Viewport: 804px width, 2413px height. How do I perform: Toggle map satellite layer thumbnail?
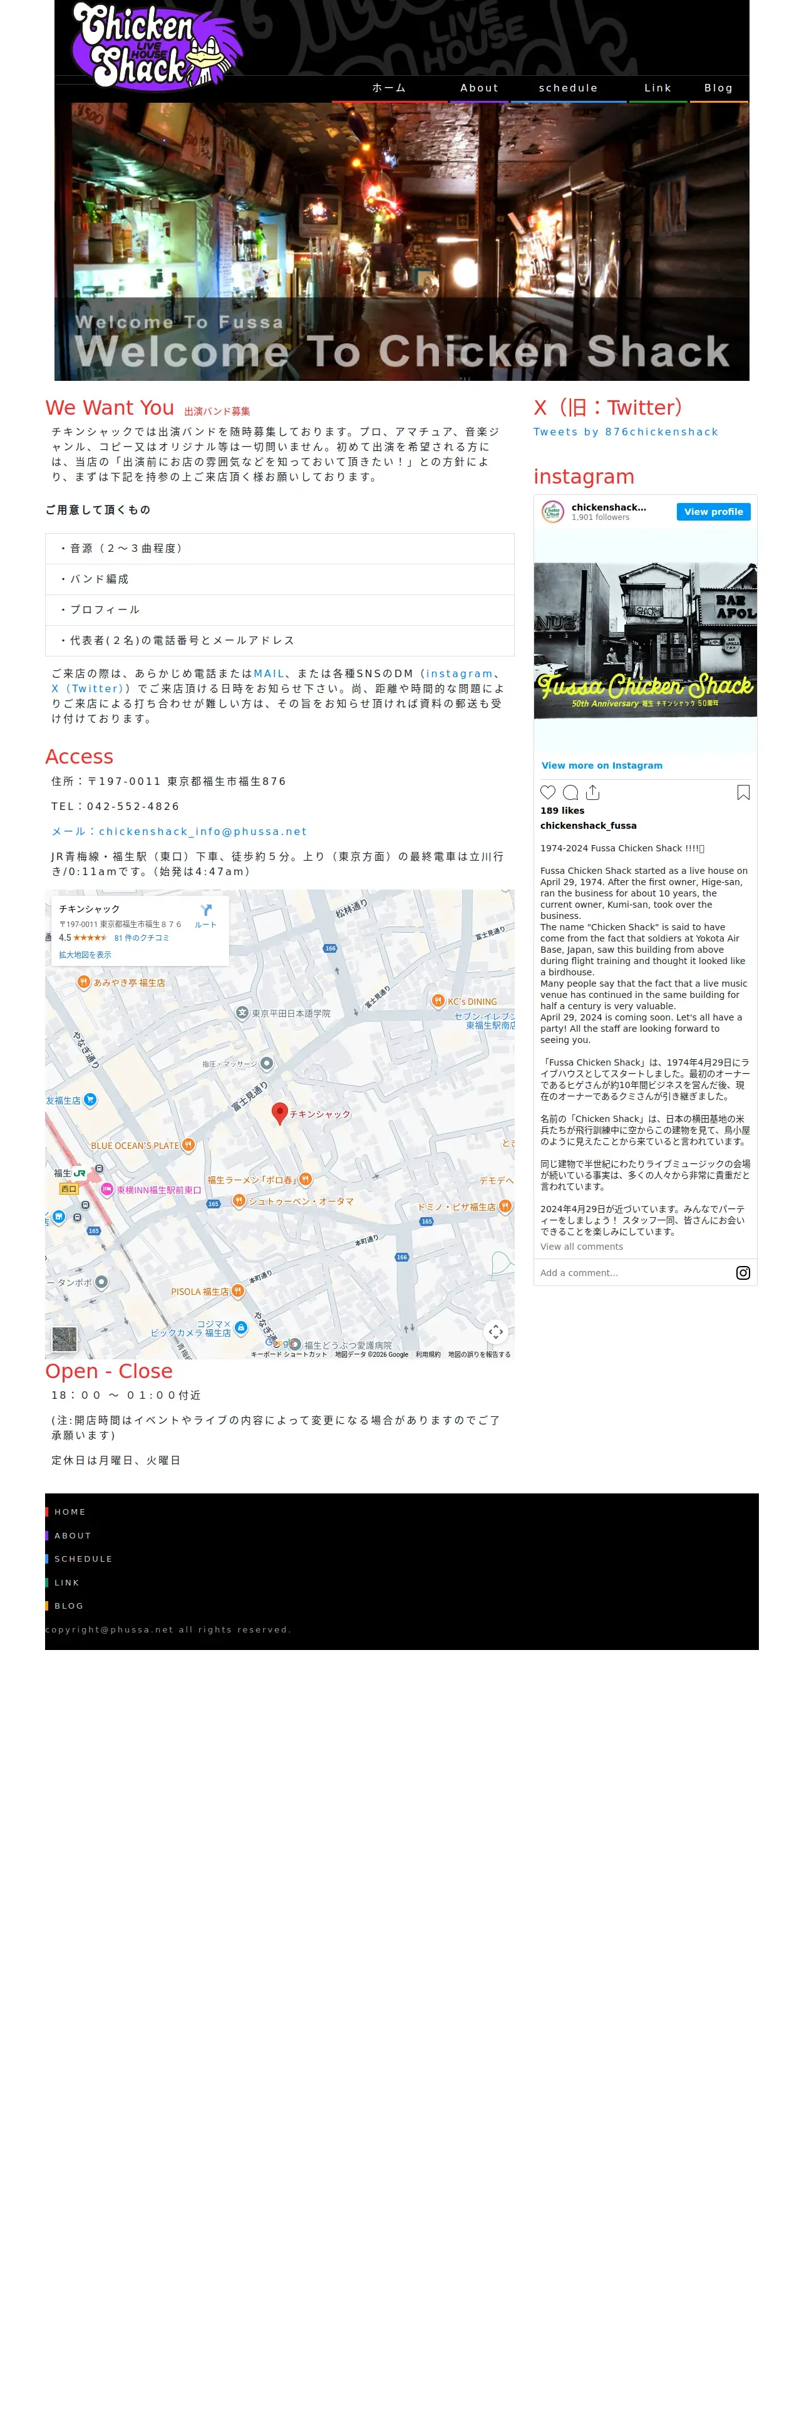pos(64,1339)
